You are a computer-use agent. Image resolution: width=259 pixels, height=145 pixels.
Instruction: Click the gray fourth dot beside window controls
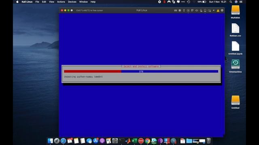[72, 10]
